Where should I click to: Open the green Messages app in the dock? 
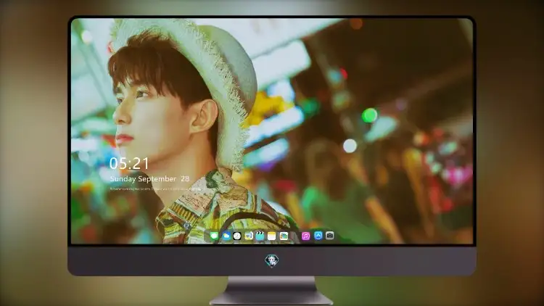click(x=214, y=236)
